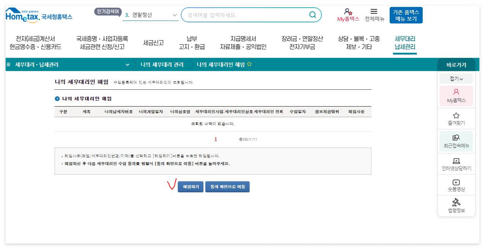
Task: Click the search magnifier icon
Action: point(312,15)
